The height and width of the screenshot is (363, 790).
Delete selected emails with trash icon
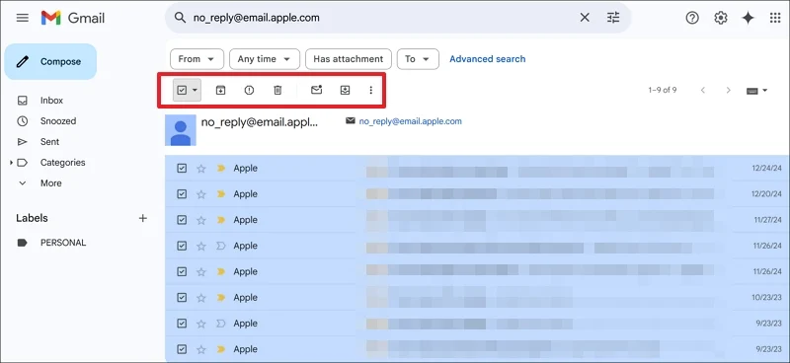click(277, 90)
